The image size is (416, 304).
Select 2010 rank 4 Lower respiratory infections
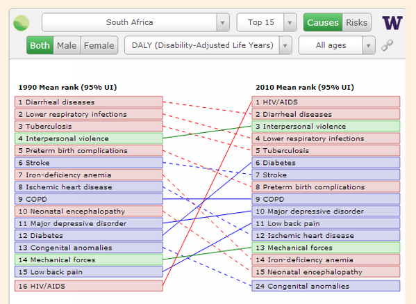coord(326,138)
